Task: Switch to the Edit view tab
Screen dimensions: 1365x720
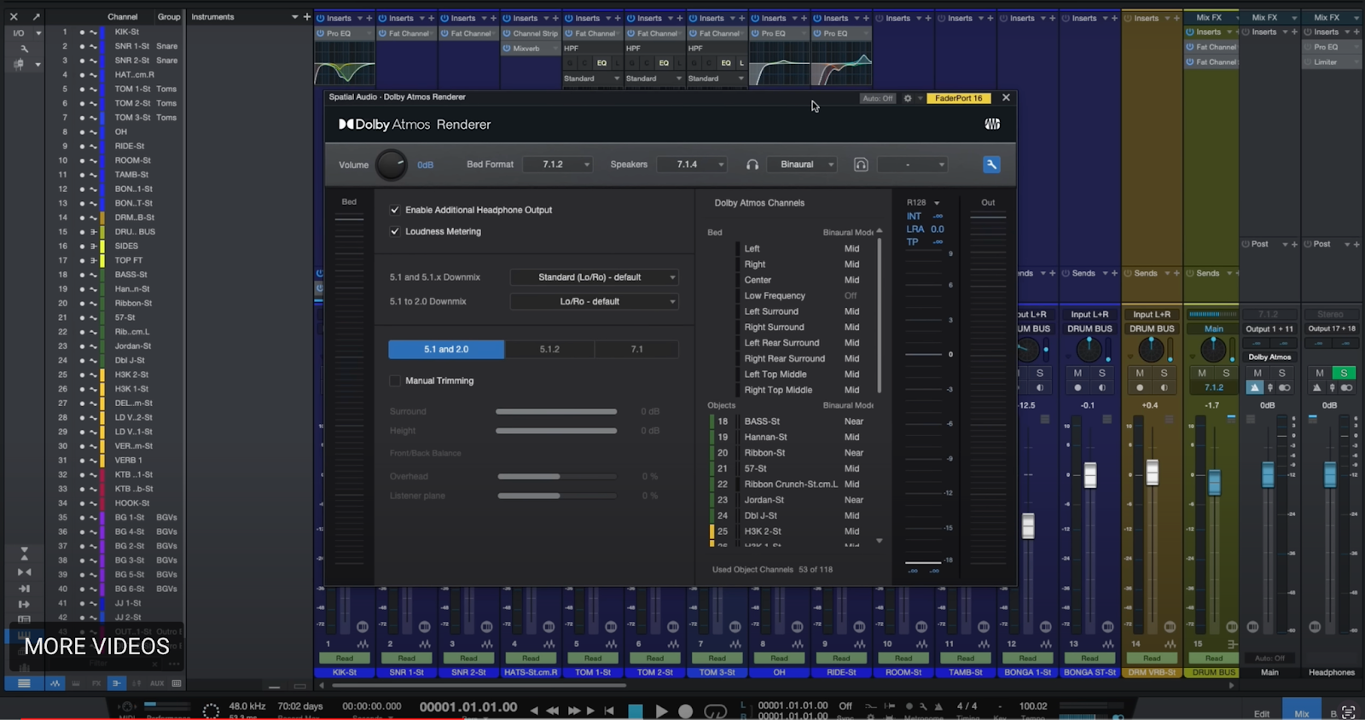Action: click(1262, 713)
